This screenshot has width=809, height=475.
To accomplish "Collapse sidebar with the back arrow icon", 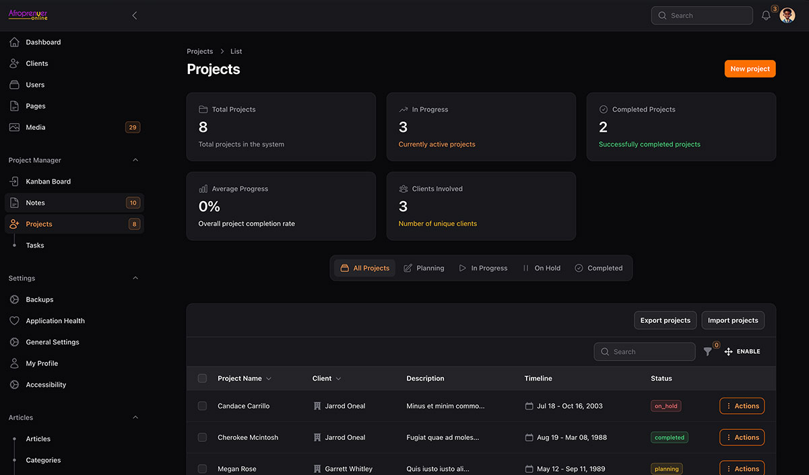I will point(135,15).
